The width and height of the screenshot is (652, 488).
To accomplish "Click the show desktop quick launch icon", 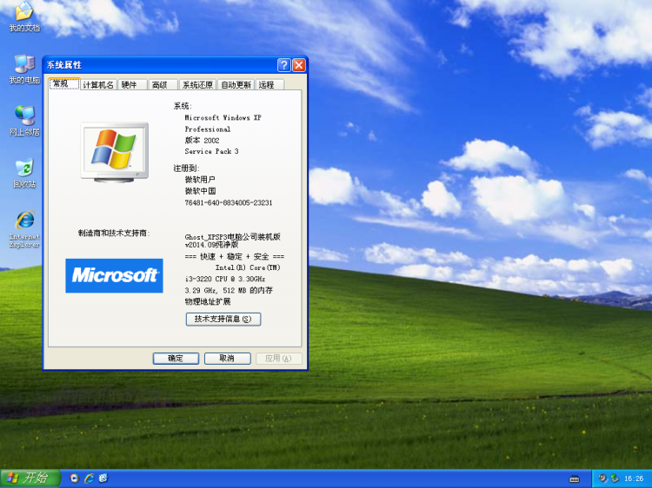I will click(103, 478).
